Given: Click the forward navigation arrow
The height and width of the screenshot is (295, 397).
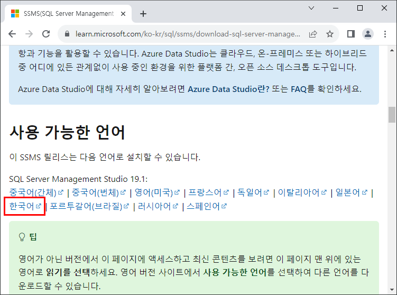Looking at the screenshot, I should coord(29,34).
